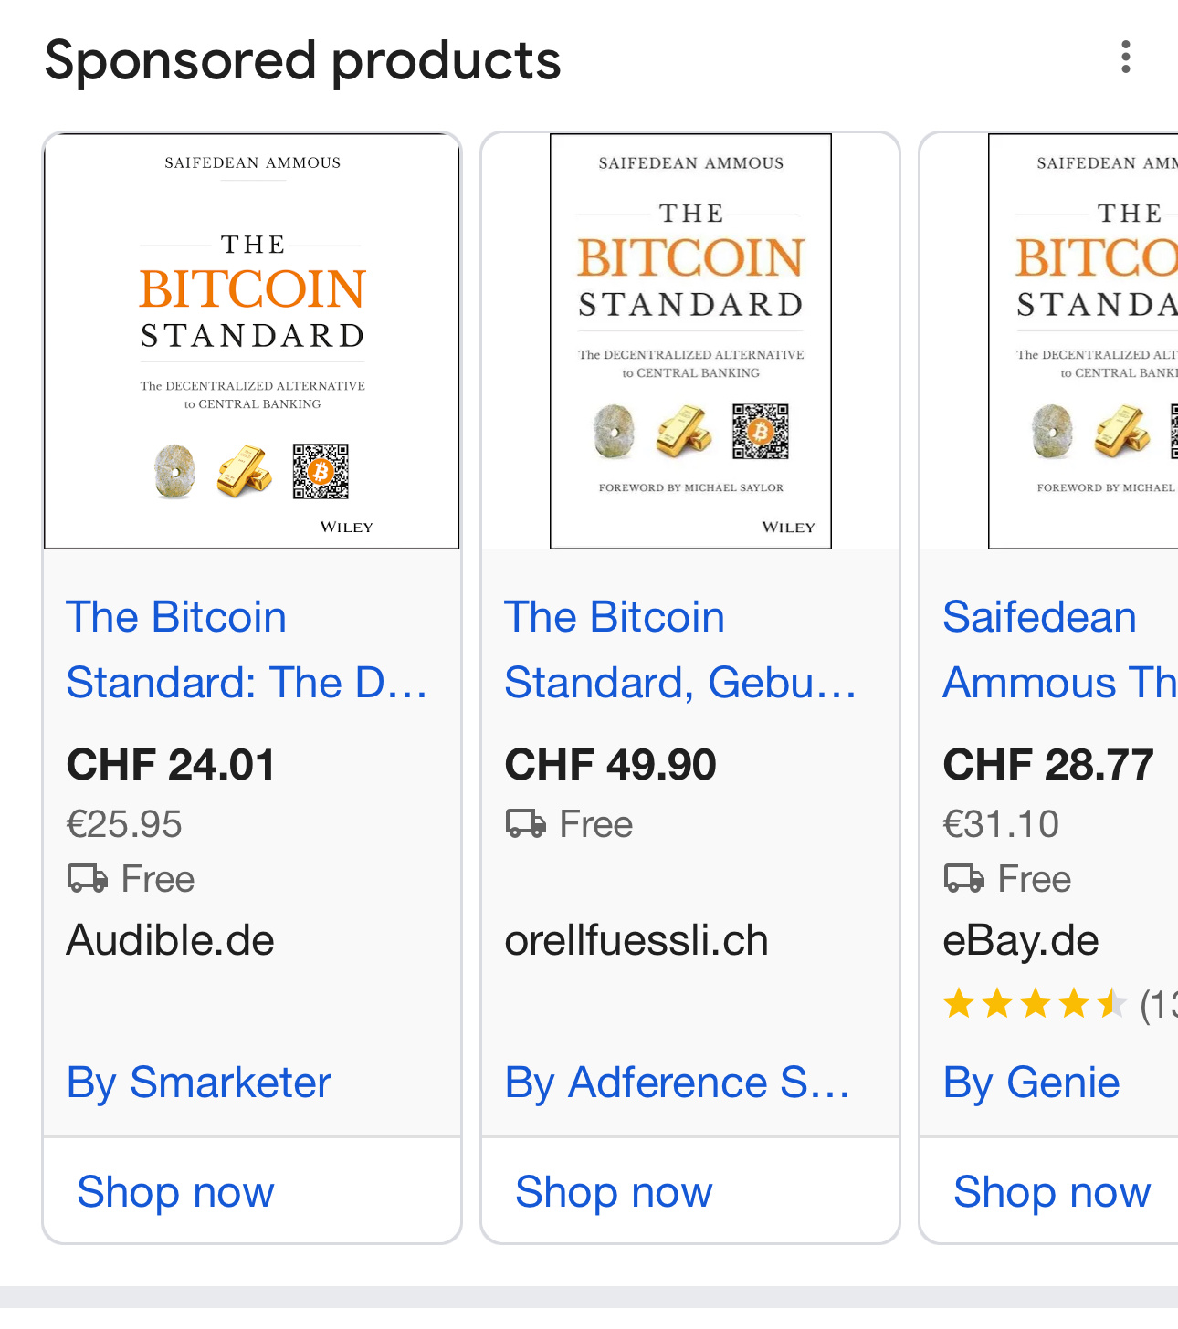The image size is (1178, 1329).
Task: Click the Audible.de book cover thumbnail
Action: click(x=252, y=341)
